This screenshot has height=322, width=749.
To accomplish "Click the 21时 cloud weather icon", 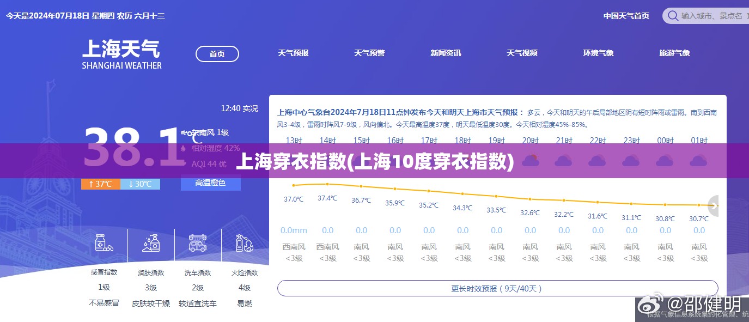I will click(x=564, y=161).
